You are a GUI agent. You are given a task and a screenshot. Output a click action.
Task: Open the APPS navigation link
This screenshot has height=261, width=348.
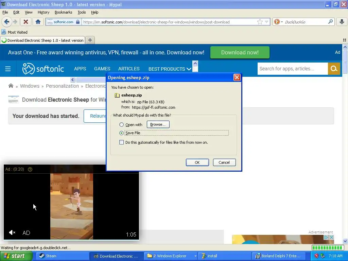pyautogui.click(x=80, y=69)
